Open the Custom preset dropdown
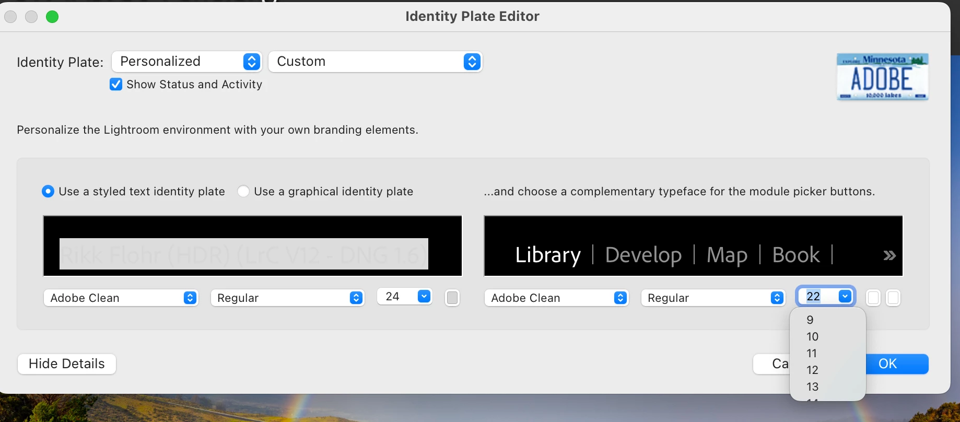This screenshot has height=422, width=960. [375, 62]
